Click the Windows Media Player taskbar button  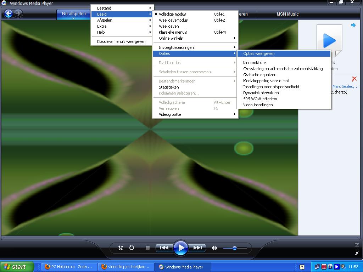point(183,267)
